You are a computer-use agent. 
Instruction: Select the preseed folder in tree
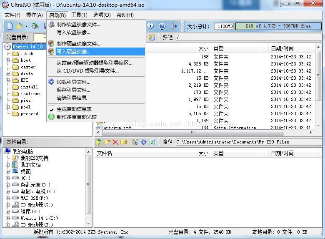tap(30, 114)
